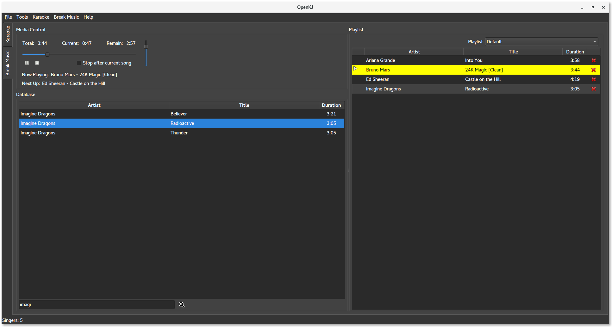This screenshot has width=612, height=327.
Task: Remove Castle on the Hill from playlist
Action: coord(594,79)
